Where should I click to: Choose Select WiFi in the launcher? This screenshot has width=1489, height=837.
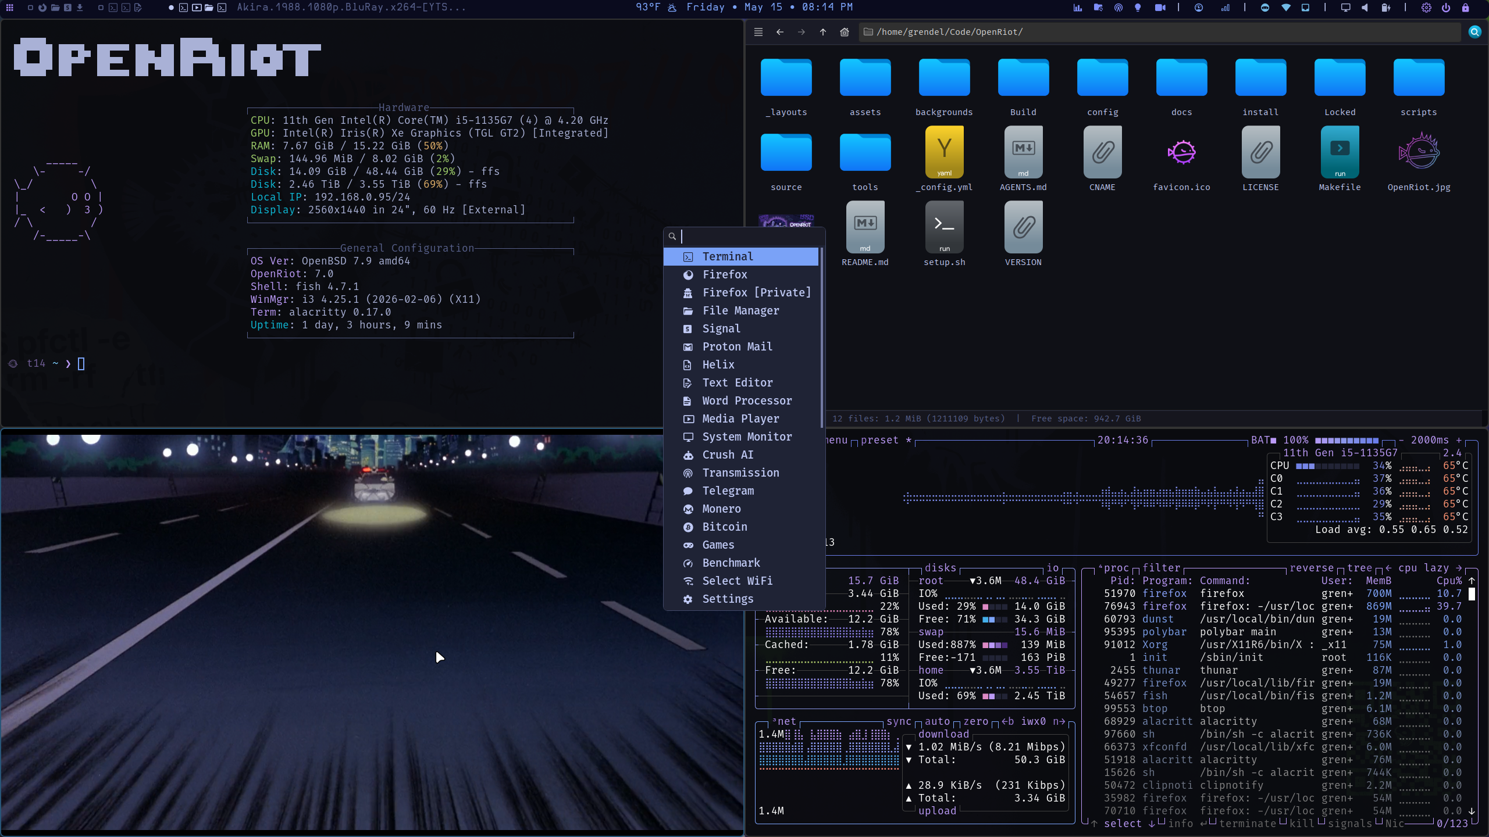click(x=741, y=581)
